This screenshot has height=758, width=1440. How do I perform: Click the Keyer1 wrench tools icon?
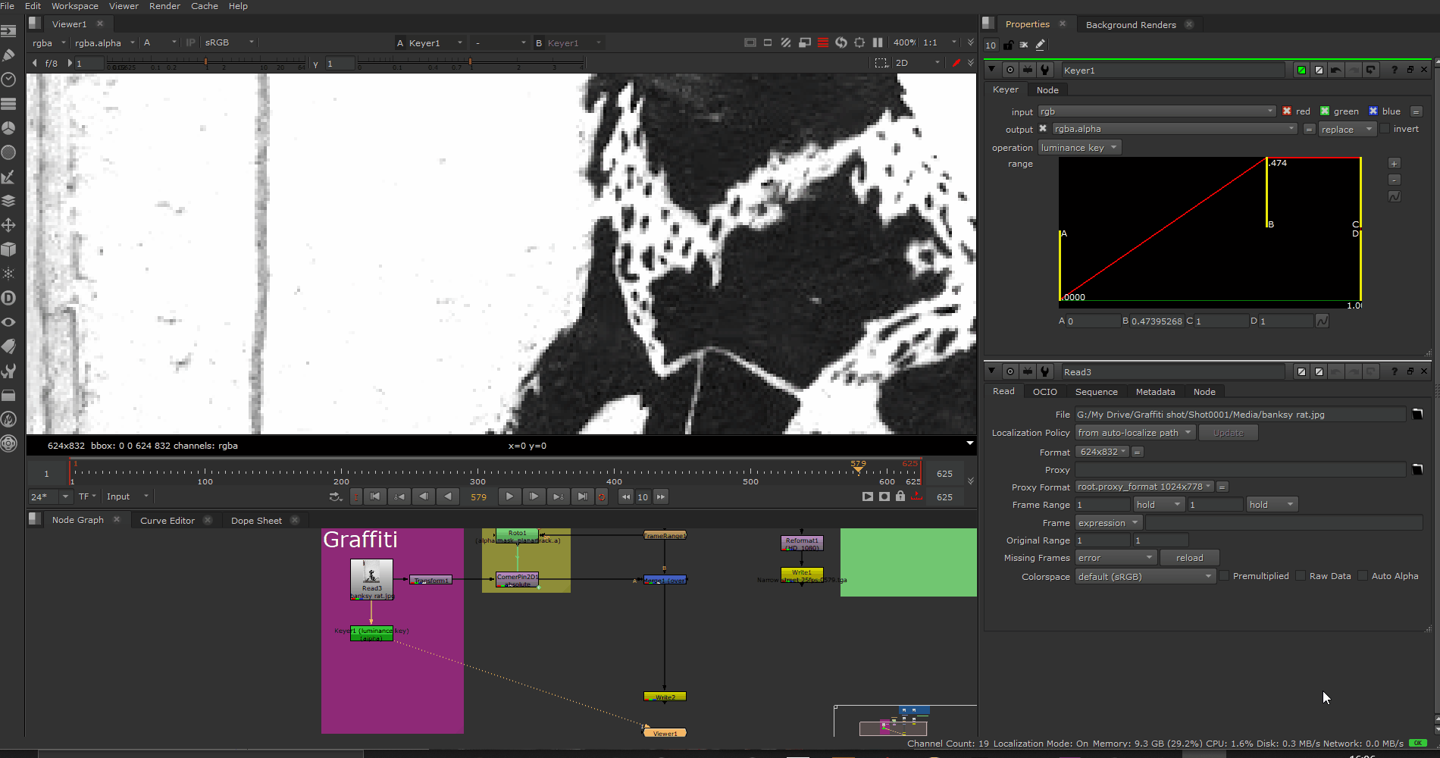coord(1045,70)
